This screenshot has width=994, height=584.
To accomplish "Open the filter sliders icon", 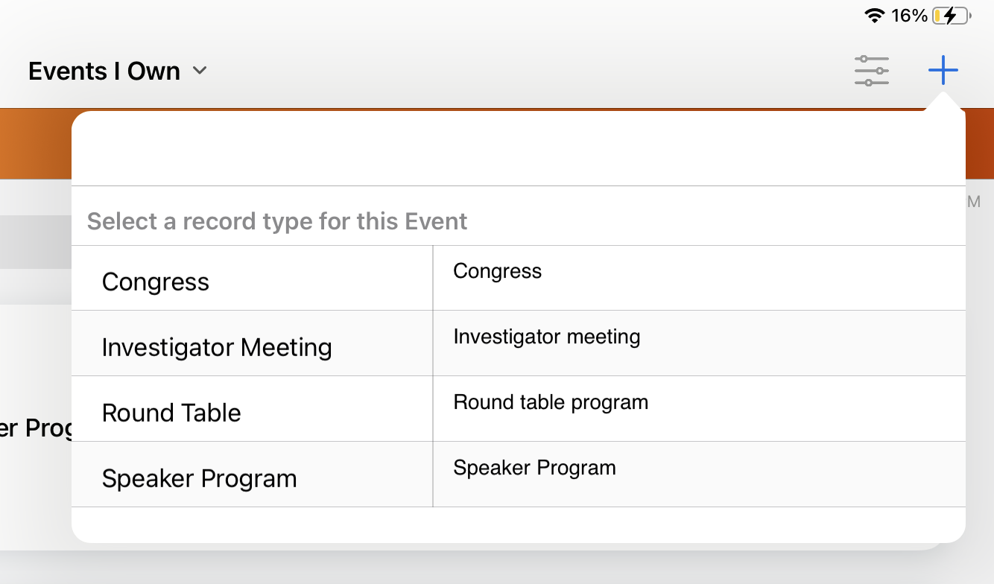I will point(872,71).
